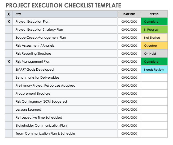
Task: Select the cyan Needs Review status cell
Action: 154,70
